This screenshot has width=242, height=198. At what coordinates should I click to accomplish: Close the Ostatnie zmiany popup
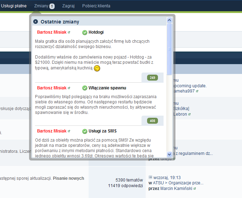[35, 22]
